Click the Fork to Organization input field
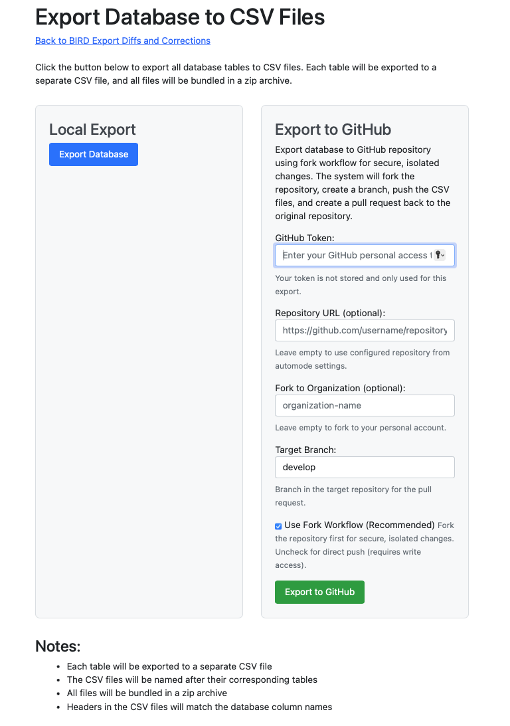This screenshot has width=510, height=726. [x=365, y=406]
